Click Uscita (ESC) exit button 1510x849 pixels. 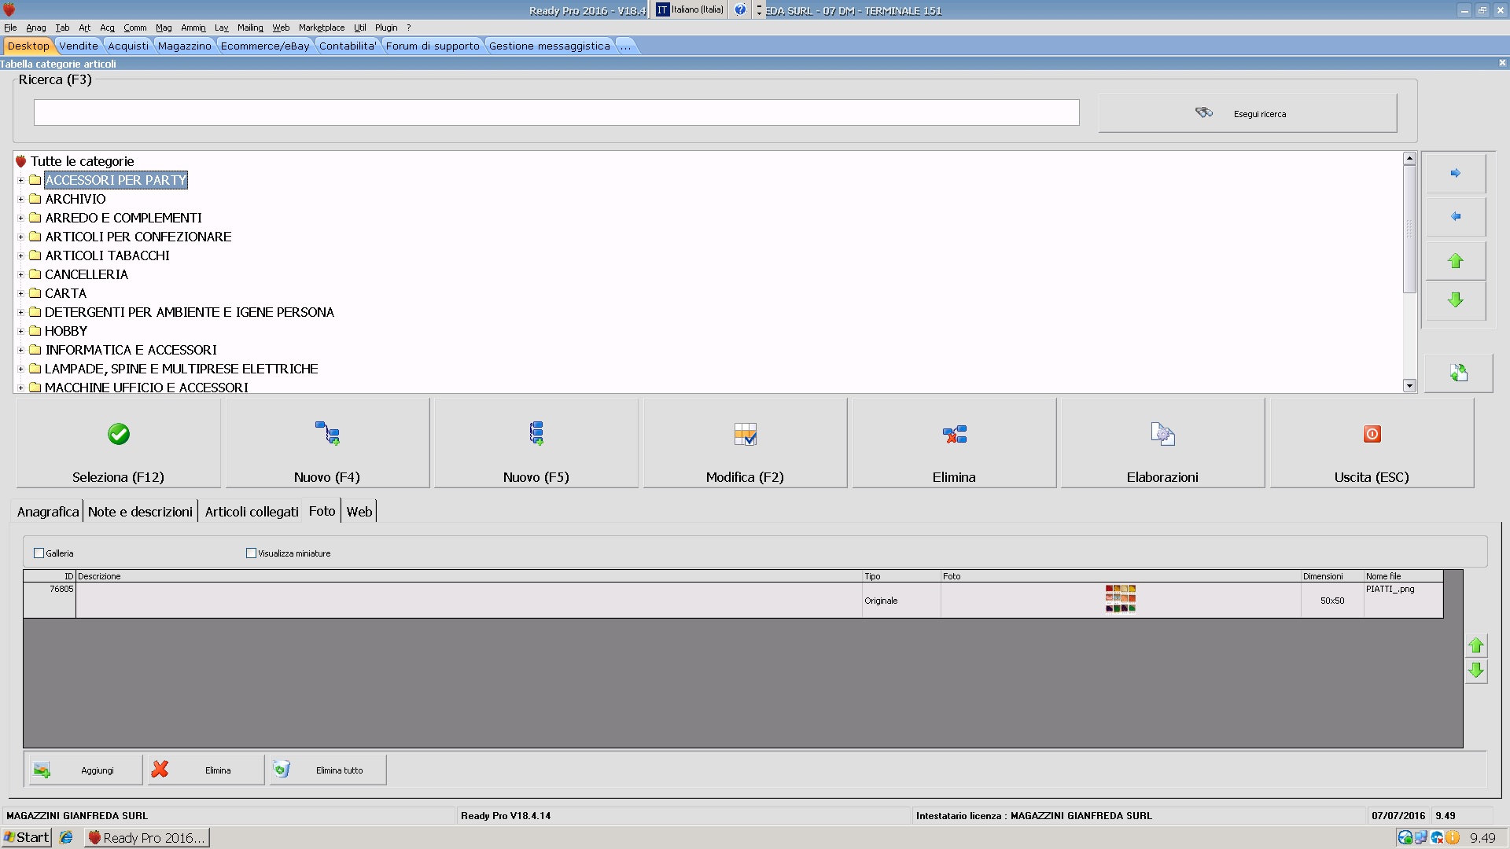[1372, 443]
